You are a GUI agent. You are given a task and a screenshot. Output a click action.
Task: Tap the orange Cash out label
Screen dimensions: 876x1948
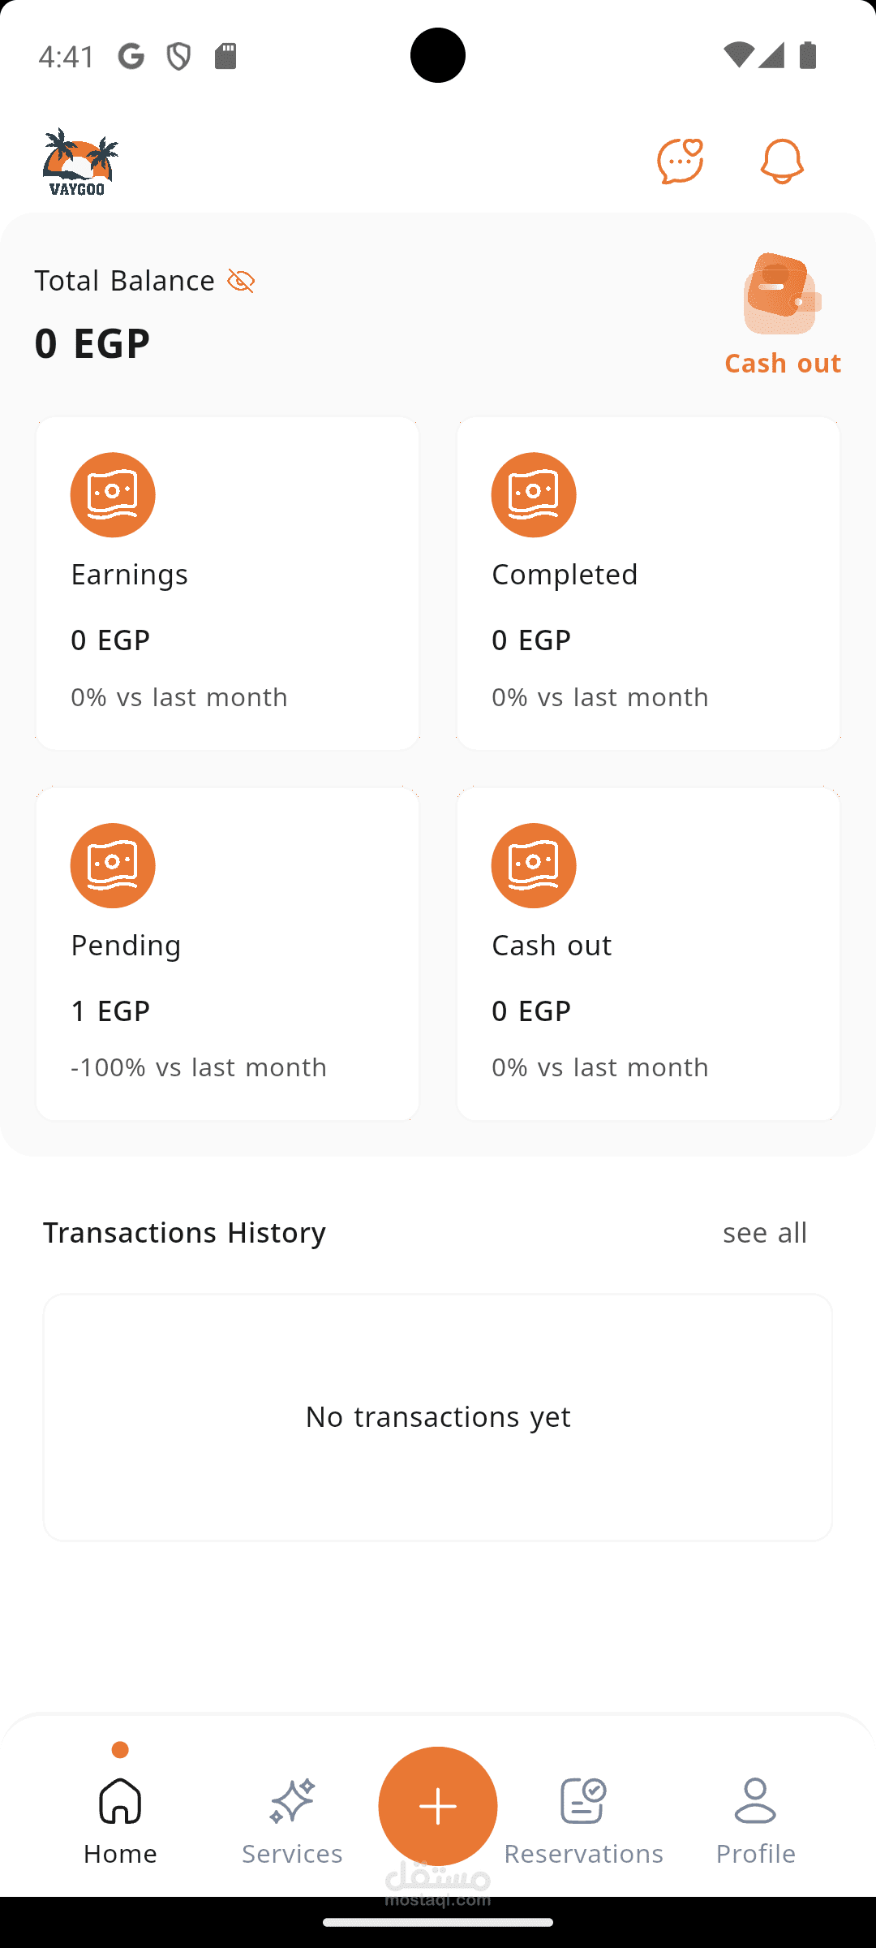click(x=783, y=363)
